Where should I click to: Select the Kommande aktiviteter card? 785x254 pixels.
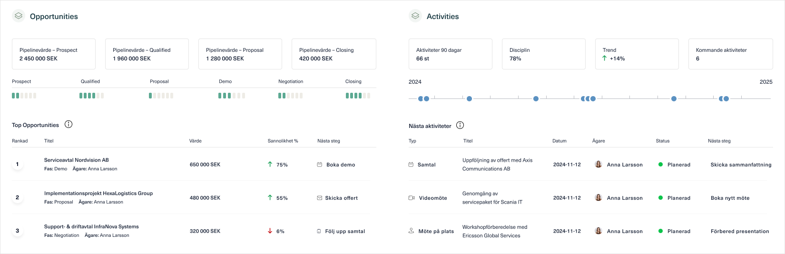click(730, 54)
